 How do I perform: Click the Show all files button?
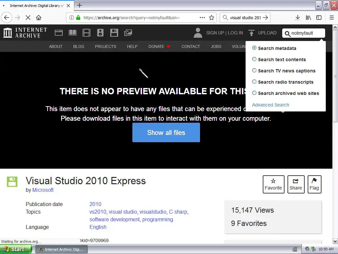[166, 132]
